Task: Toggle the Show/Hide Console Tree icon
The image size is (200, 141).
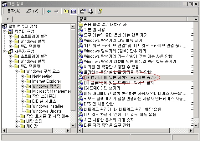Action: click(74, 11)
